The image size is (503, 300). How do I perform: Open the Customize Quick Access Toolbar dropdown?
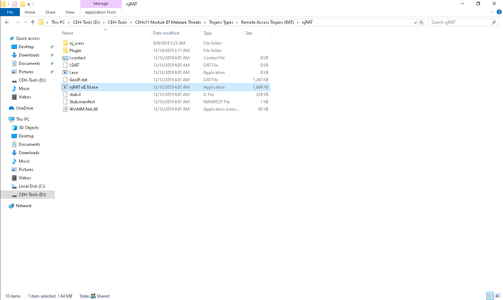[x=29, y=4]
